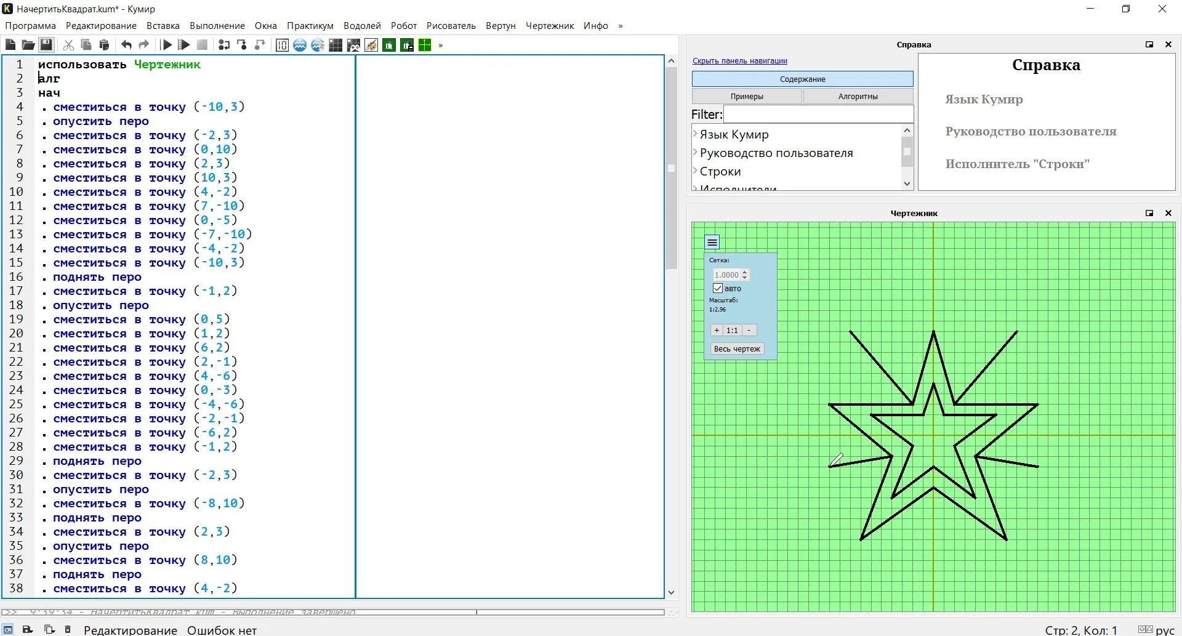This screenshot has width=1182, height=636.
Task: Increase grid step with spinner up arrow
Action: tap(745, 272)
